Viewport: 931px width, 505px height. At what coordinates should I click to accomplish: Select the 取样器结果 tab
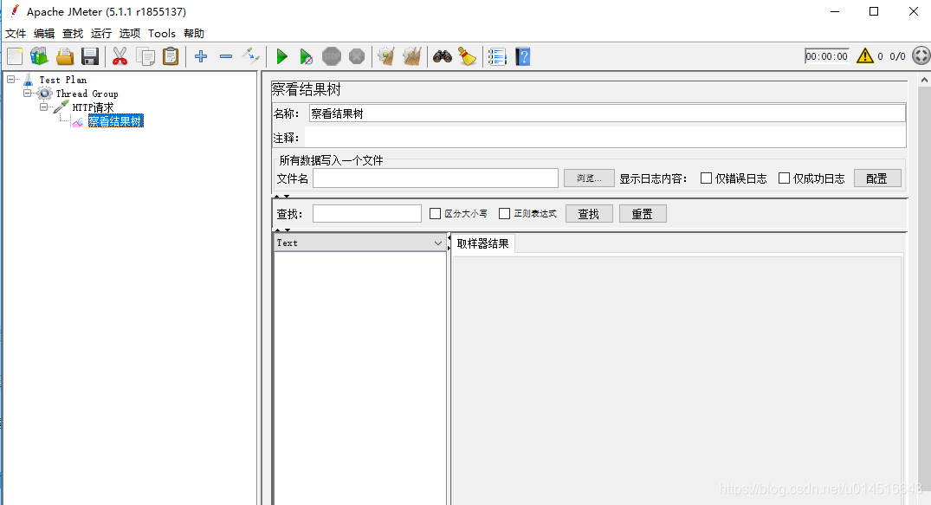[482, 243]
